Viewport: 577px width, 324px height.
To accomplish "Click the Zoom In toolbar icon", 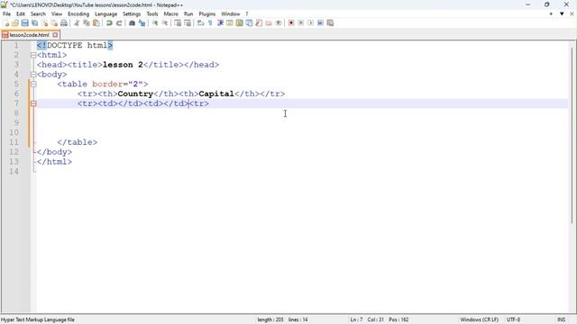I will (155, 23).
